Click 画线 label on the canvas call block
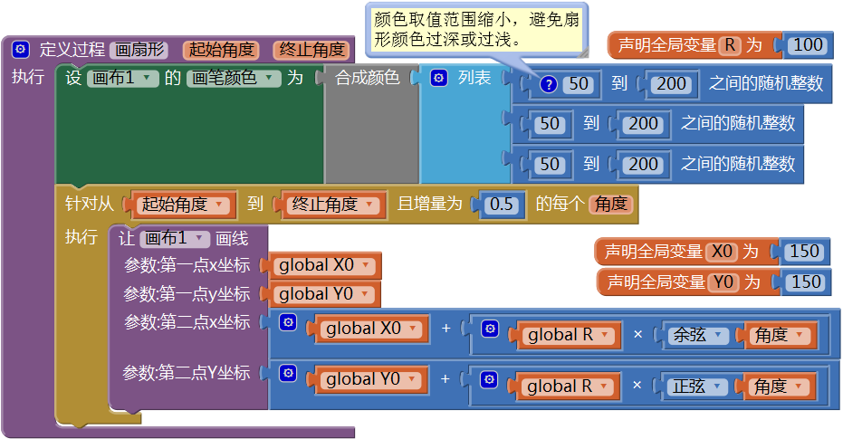Screen dimensions: 843x439 (x=232, y=239)
